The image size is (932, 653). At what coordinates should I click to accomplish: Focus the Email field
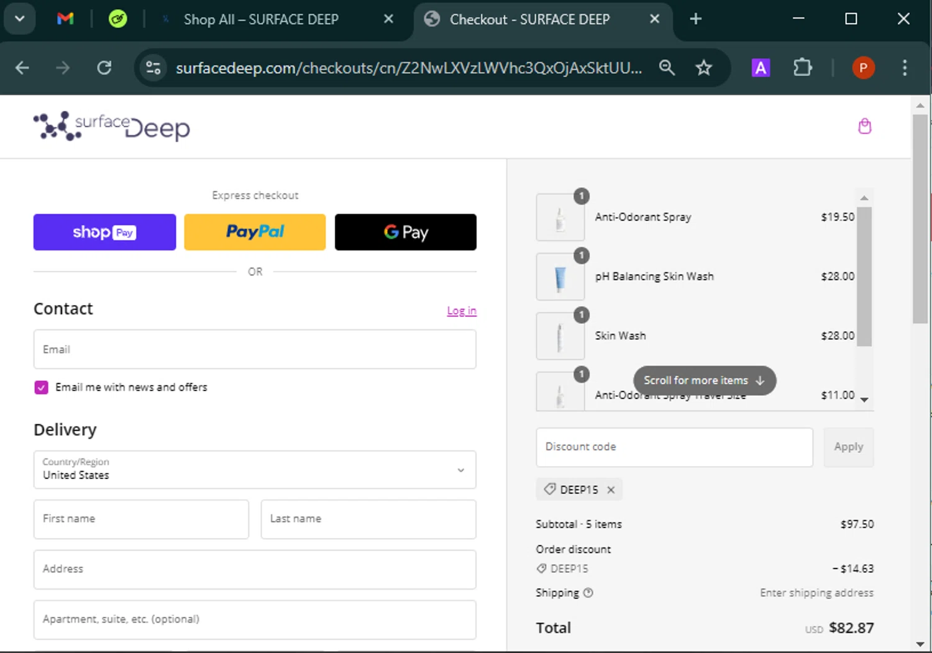[255, 349]
